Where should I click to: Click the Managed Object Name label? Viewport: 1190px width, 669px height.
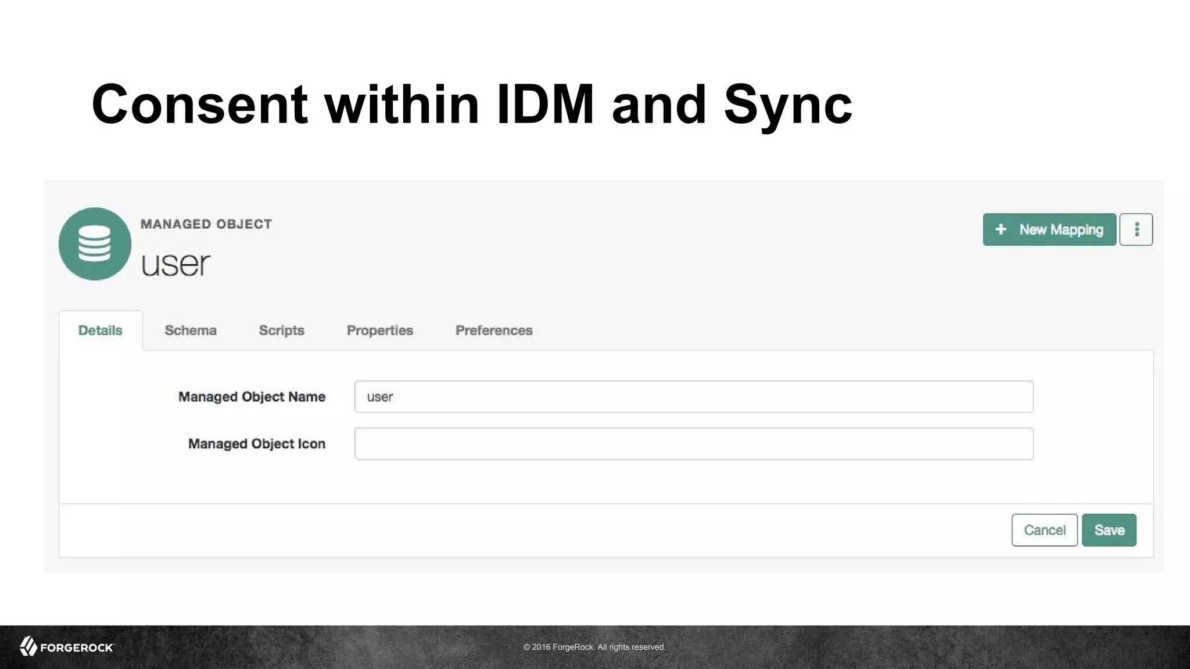pos(252,397)
